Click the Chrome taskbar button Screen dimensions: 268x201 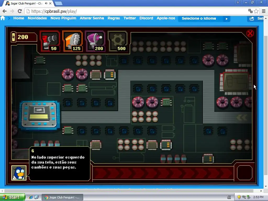62,197
